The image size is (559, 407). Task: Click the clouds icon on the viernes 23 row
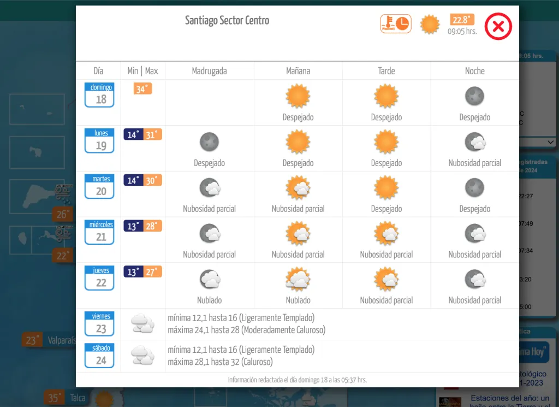[x=142, y=323]
